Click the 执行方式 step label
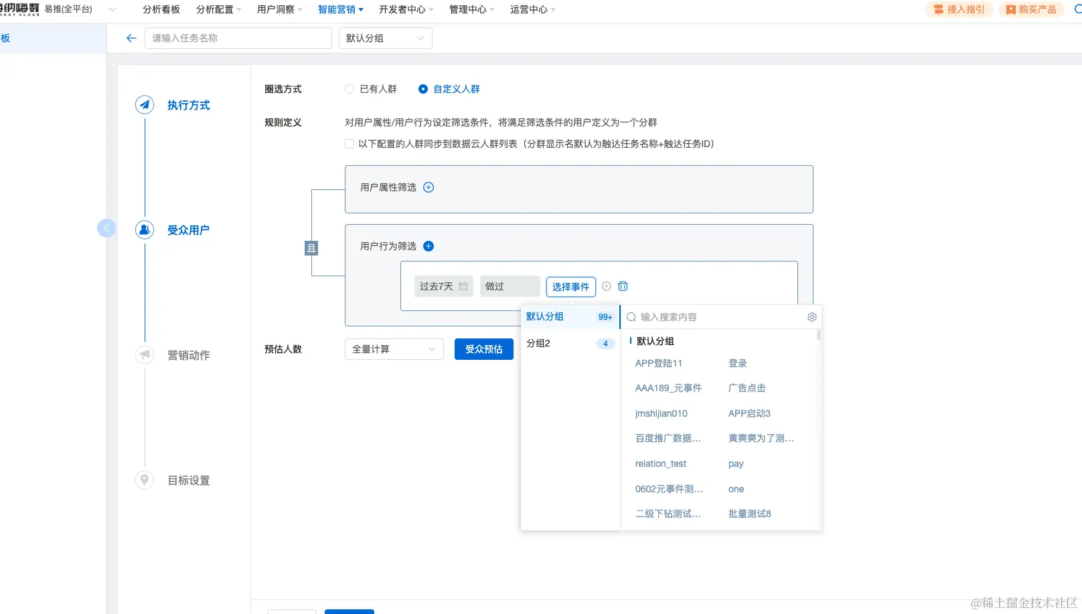 189,105
